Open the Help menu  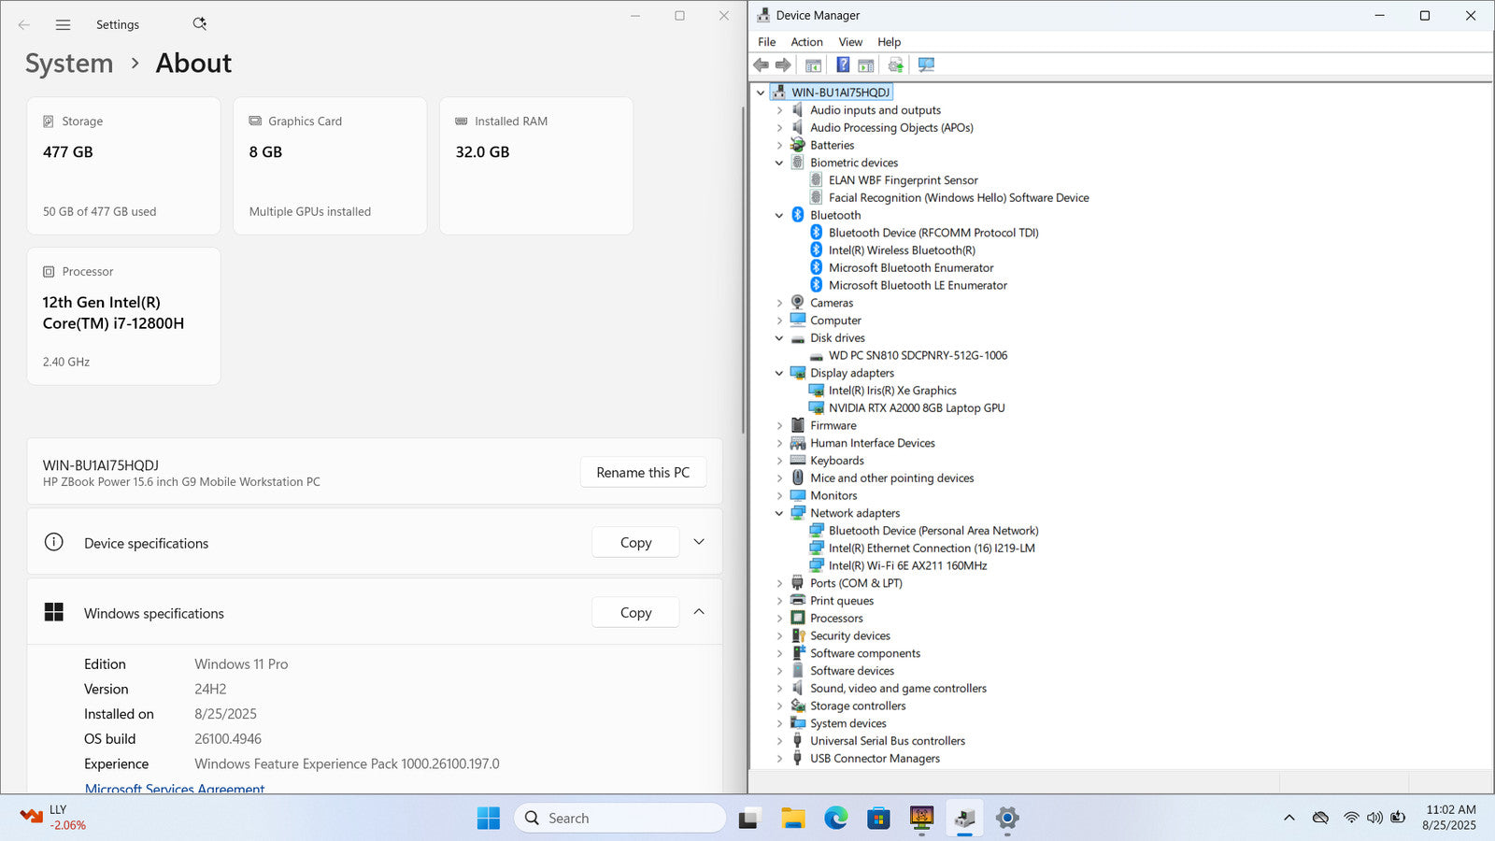point(890,42)
